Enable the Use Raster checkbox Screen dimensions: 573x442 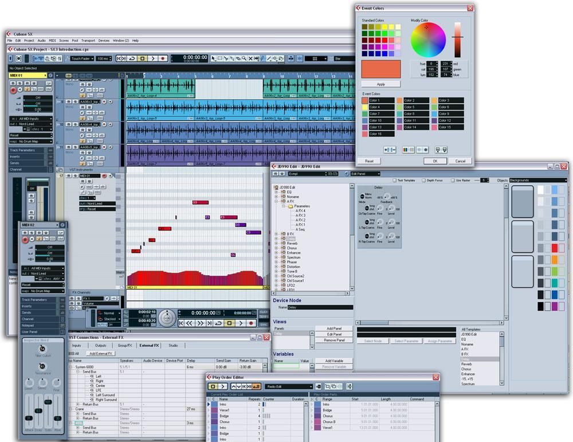click(453, 180)
